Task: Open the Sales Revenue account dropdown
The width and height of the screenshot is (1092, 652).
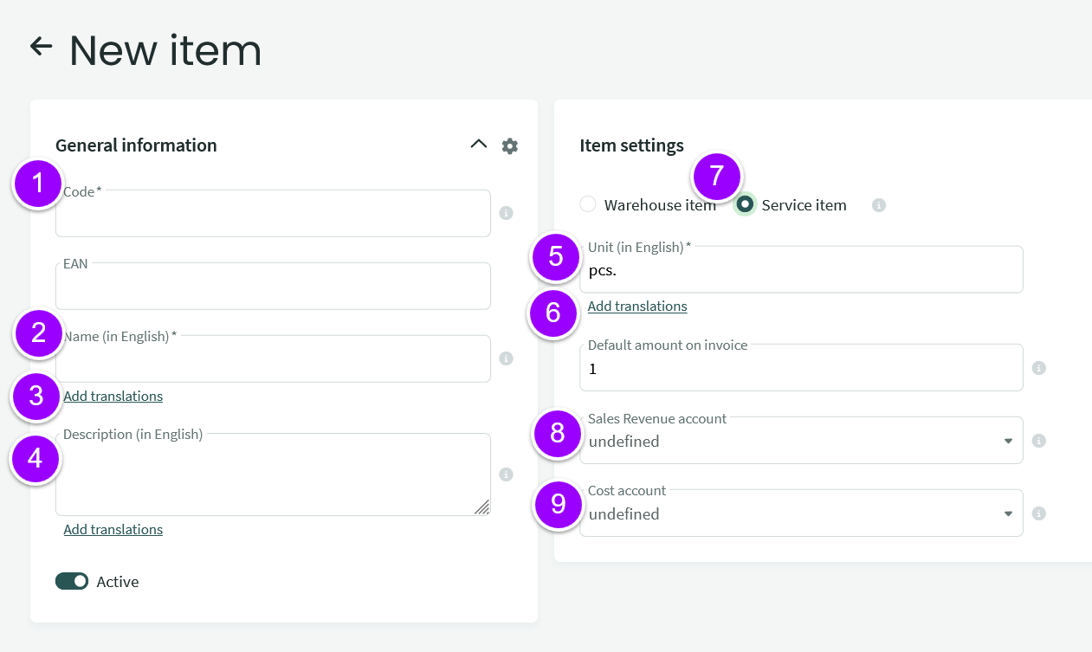Action: click(800, 442)
